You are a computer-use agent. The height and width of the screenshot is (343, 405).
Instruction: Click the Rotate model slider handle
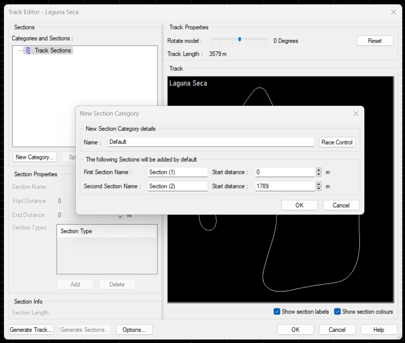tap(239, 39)
